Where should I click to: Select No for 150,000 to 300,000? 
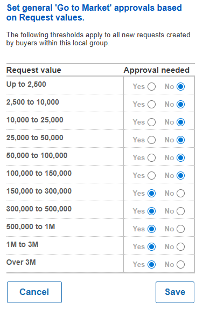tap(180, 193)
